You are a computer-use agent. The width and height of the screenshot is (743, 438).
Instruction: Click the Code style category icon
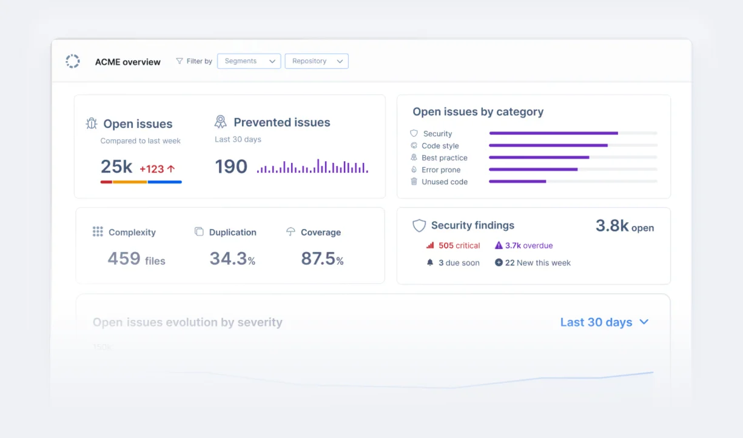(414, 145)
